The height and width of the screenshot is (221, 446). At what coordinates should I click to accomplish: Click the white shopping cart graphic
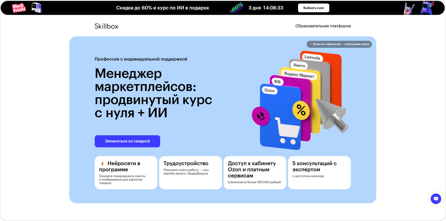click(287, 131)
